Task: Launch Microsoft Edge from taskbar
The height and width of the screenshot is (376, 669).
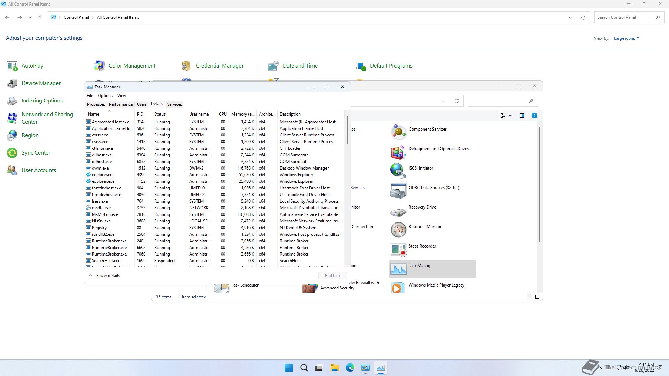Action: tap(350, 368)
